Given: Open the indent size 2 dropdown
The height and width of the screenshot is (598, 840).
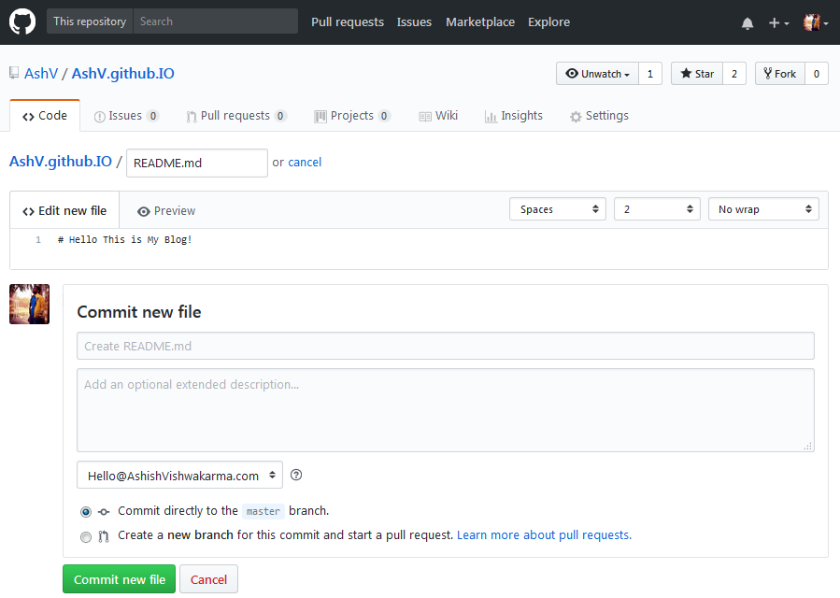Looking at the screenshot, I should point(657,209).
